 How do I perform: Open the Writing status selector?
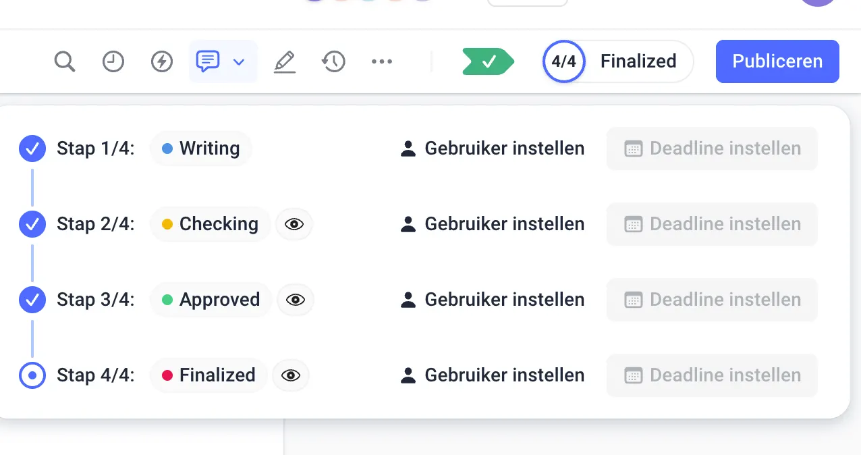coord(201,148)
